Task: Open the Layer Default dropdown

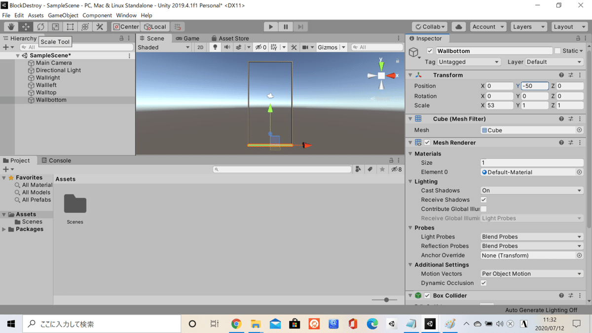Action: (554, 62)
